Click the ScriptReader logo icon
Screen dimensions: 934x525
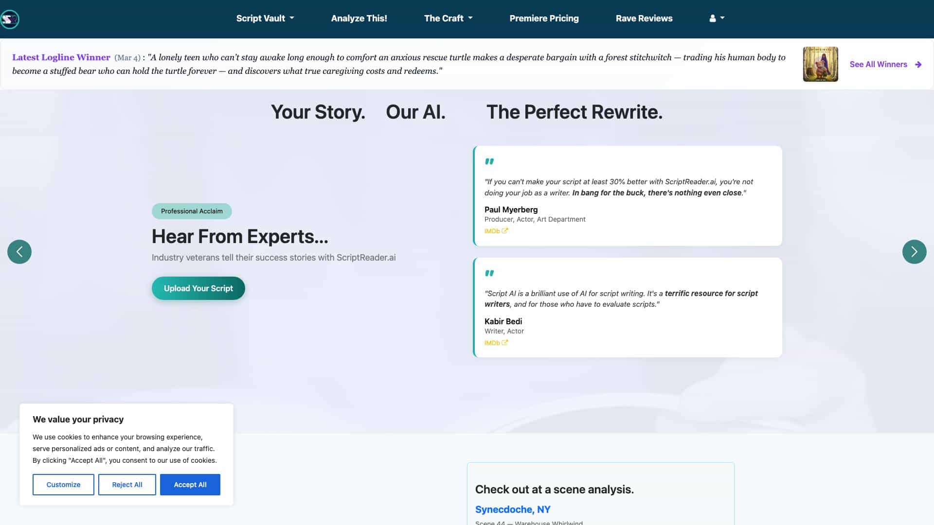9,19
